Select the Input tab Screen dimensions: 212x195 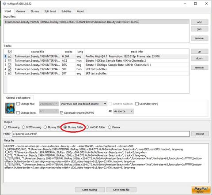point(8,11)
